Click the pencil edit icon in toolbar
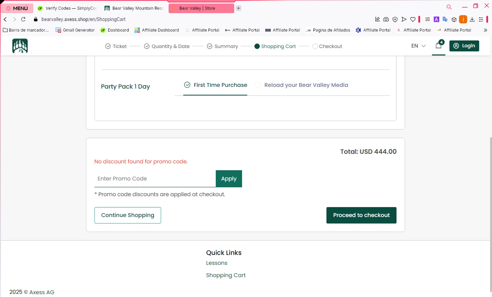Viewport: 492px width, 297px height. (x=378, y=19)
